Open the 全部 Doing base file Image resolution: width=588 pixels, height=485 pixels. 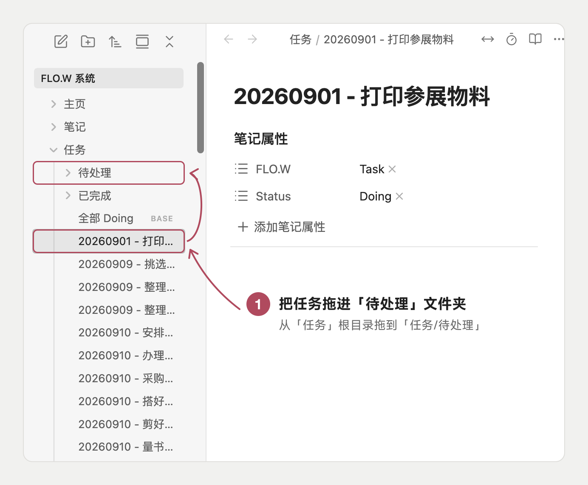(x=109, y=218)
